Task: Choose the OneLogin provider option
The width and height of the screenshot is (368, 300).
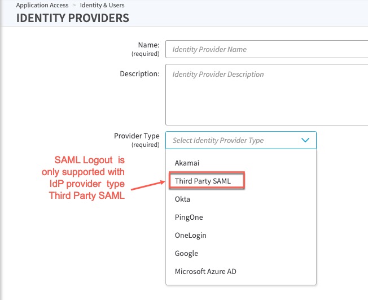Action: (191, 235)
